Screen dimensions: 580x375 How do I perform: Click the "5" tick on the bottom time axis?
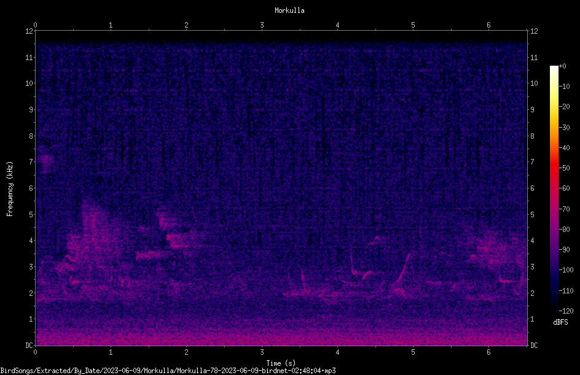pyautogui.click(x=413, y=352)
